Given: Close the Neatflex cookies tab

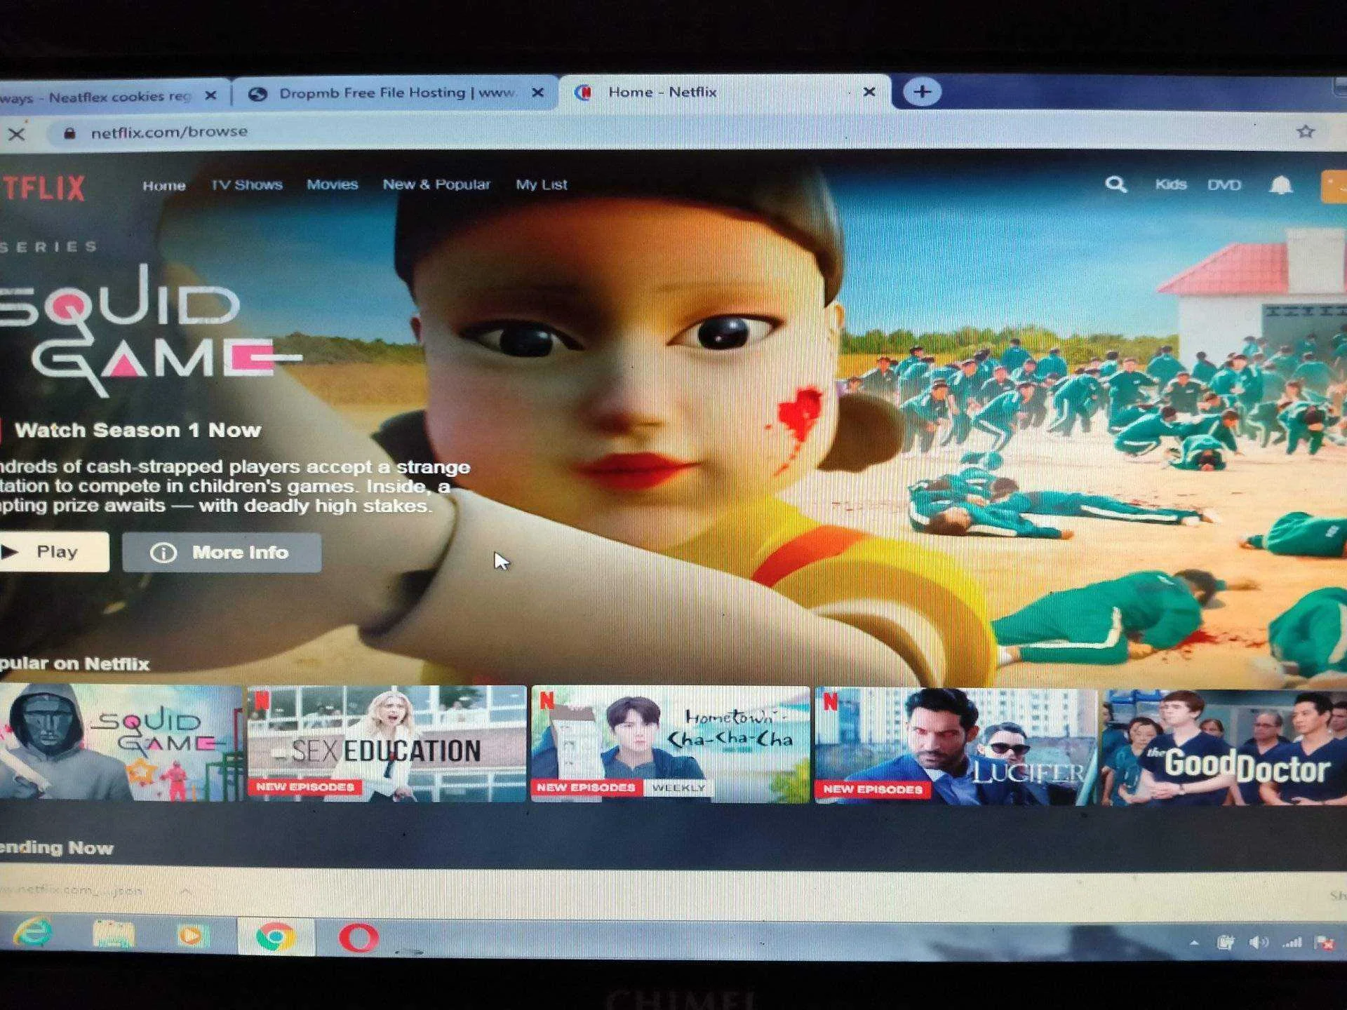Looking at the screenshot, I should [x=210, y=95].
